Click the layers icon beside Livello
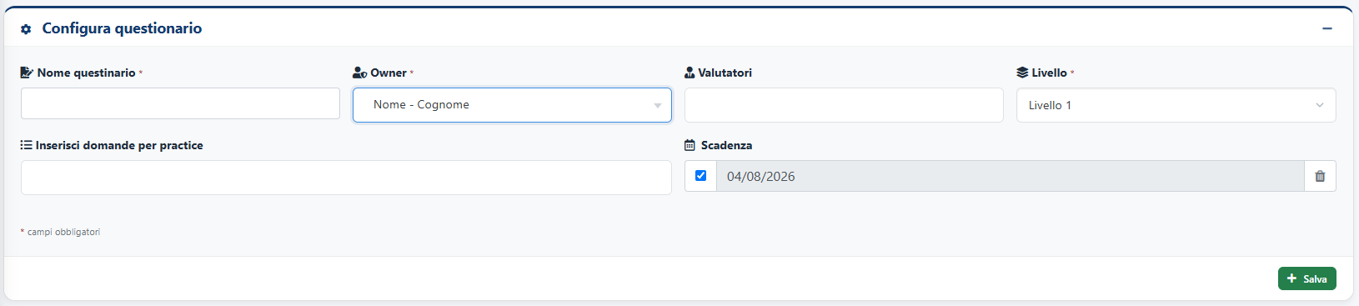1359x306 pixels. pyautogui.click(x=1022, y=73)
